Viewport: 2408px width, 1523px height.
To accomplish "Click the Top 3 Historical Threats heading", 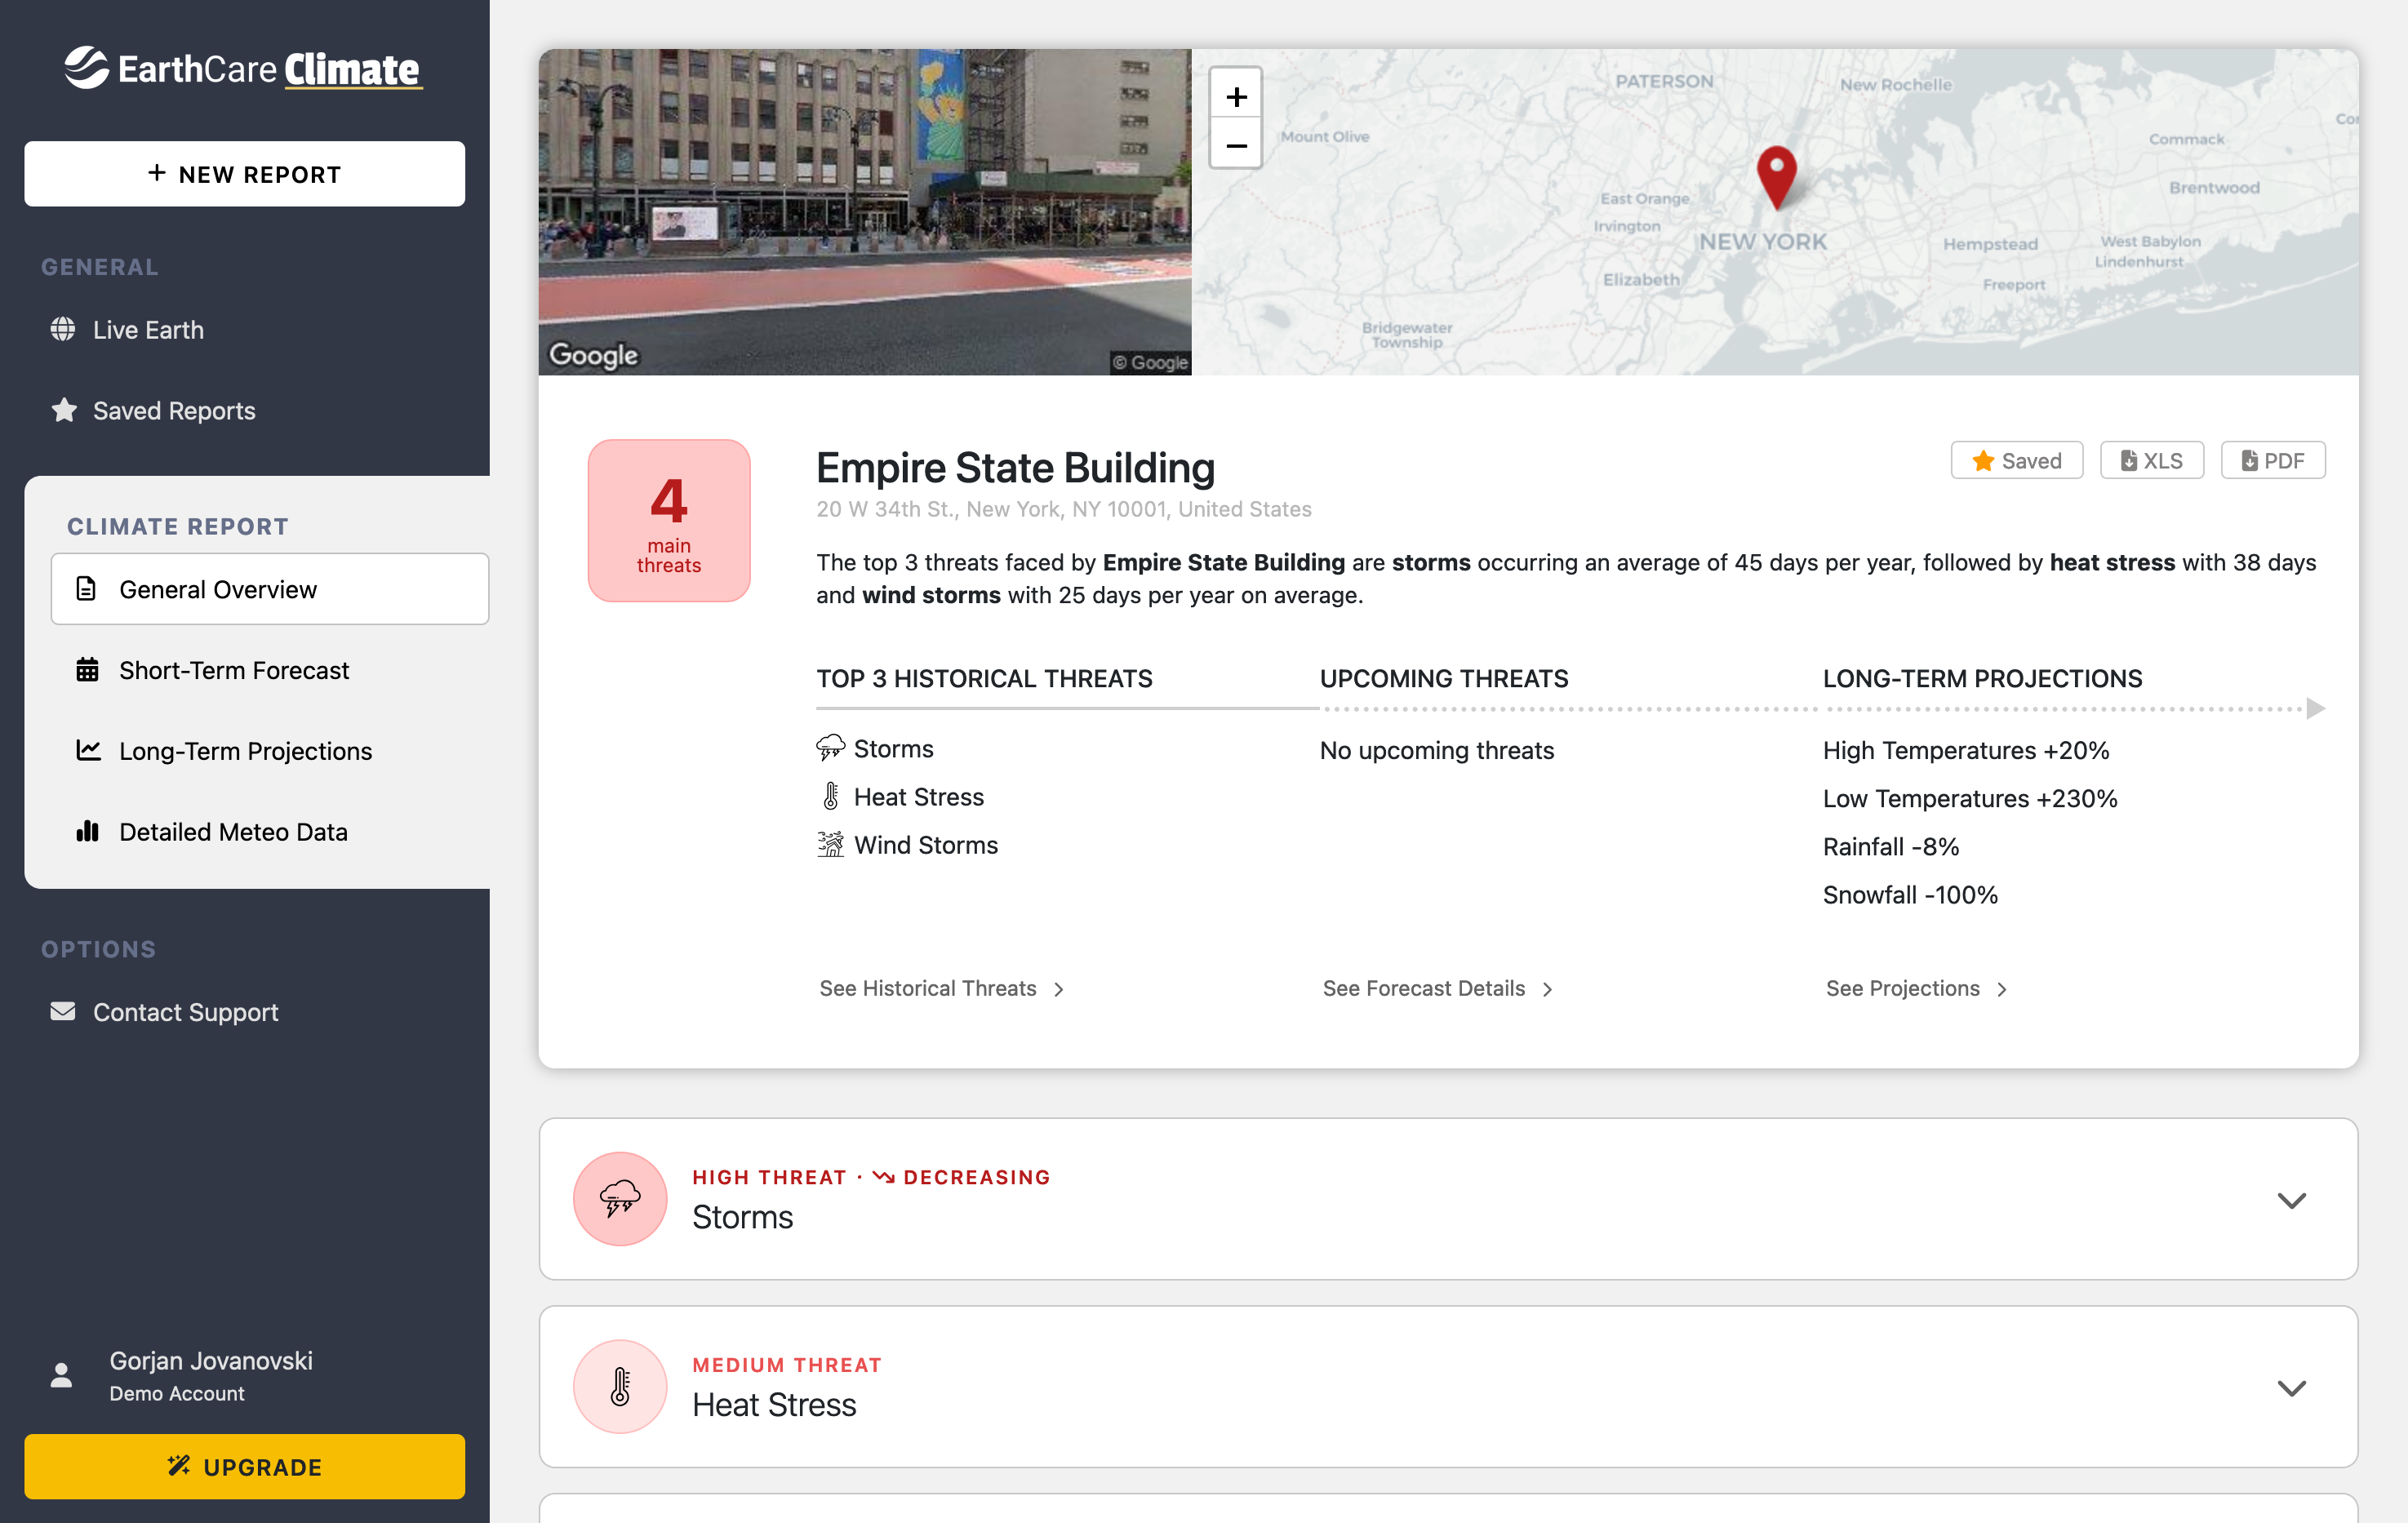I will pyautogui.click(x=984, y=678).
